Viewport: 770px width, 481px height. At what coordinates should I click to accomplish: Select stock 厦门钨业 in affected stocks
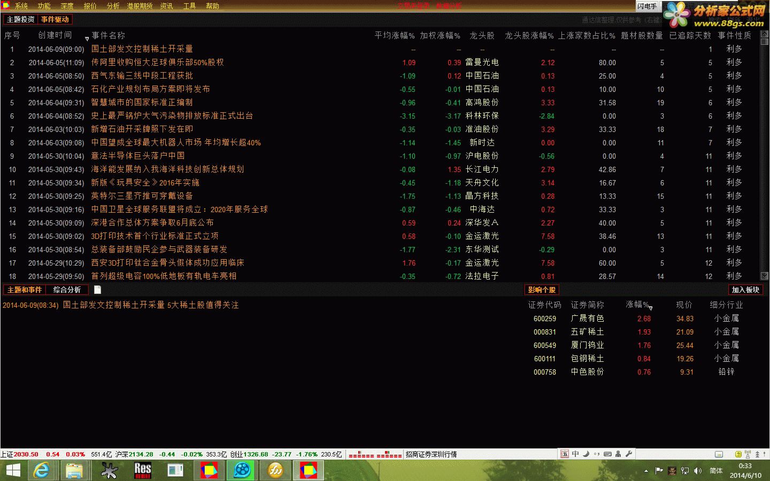[x=587, y=345]
